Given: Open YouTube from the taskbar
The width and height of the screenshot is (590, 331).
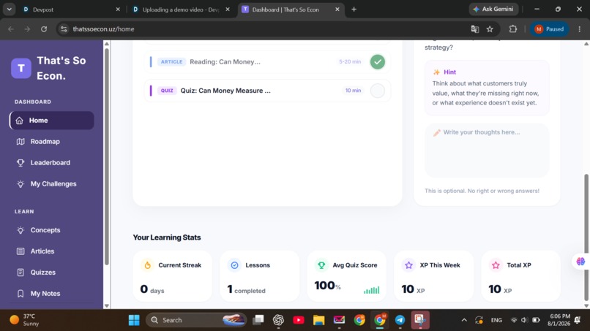Looking at the screenshot, I should [299, 320].
